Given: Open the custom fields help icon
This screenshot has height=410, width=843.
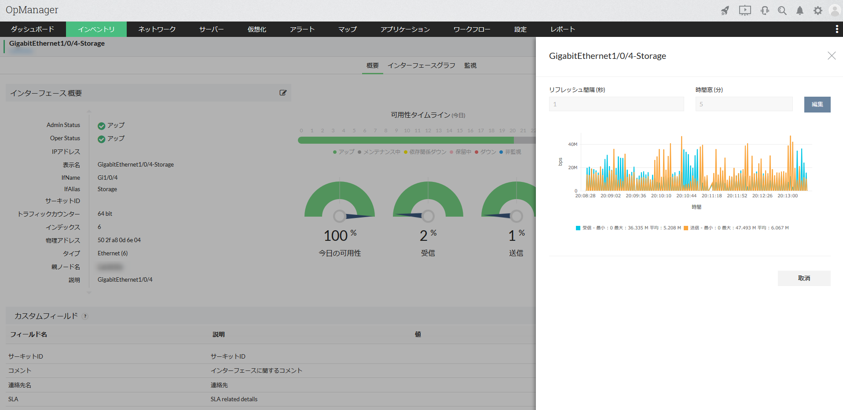Looking at the screenshot, I should click(x=85, y=316).
